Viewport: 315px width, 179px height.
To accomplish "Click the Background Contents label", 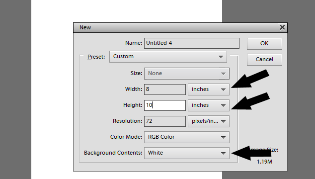I will [113, 153].
